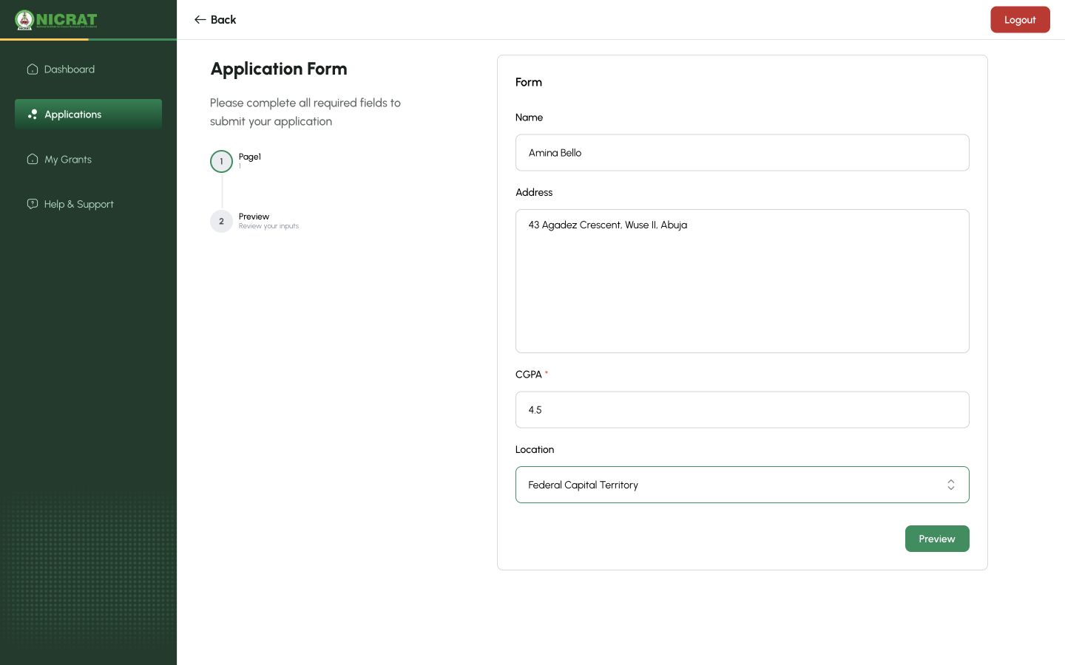1065x665 pixels.
Task: Click the NICRAT logo
Action: pyautogui.click(x=56, y=20)
